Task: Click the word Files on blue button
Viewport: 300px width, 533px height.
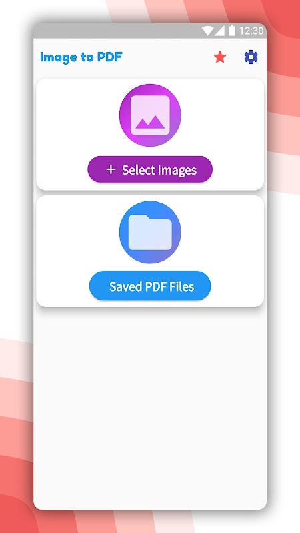Action: pyautogui.click(x=182, y=286)
